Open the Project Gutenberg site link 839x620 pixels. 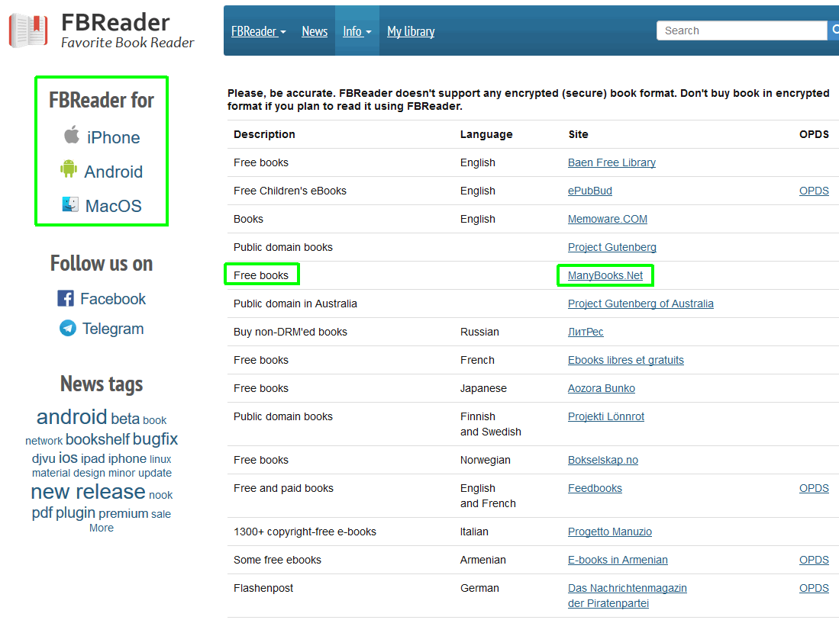tap(612, 247)
